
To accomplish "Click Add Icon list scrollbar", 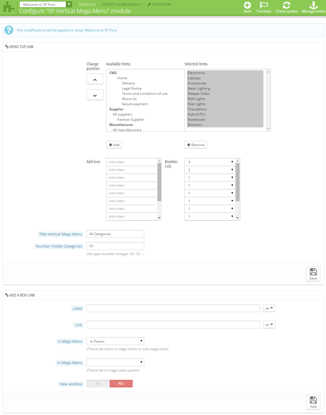I will (159, 182).
